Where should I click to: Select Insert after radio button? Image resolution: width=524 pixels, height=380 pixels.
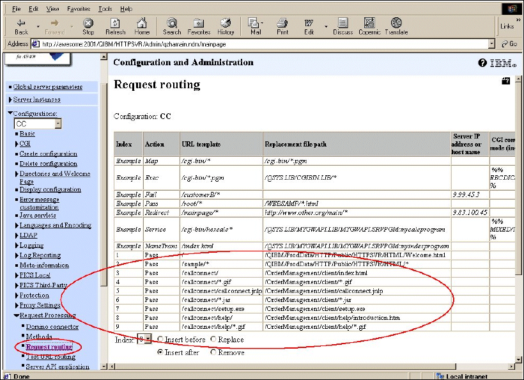pos(160,352)
